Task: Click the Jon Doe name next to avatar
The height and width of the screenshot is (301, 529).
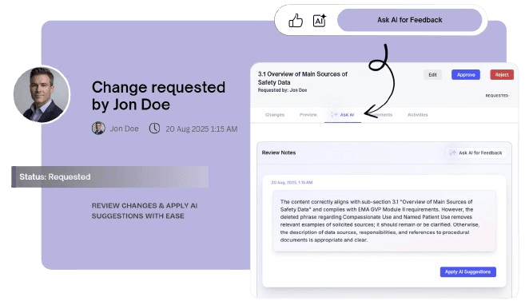Action: 124,129
